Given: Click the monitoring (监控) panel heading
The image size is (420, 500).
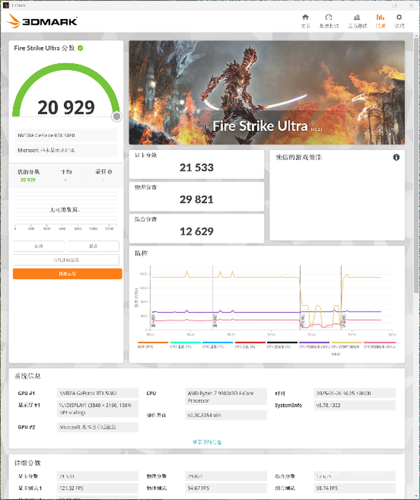Looking at the screenshot, I should coord(141,253).
